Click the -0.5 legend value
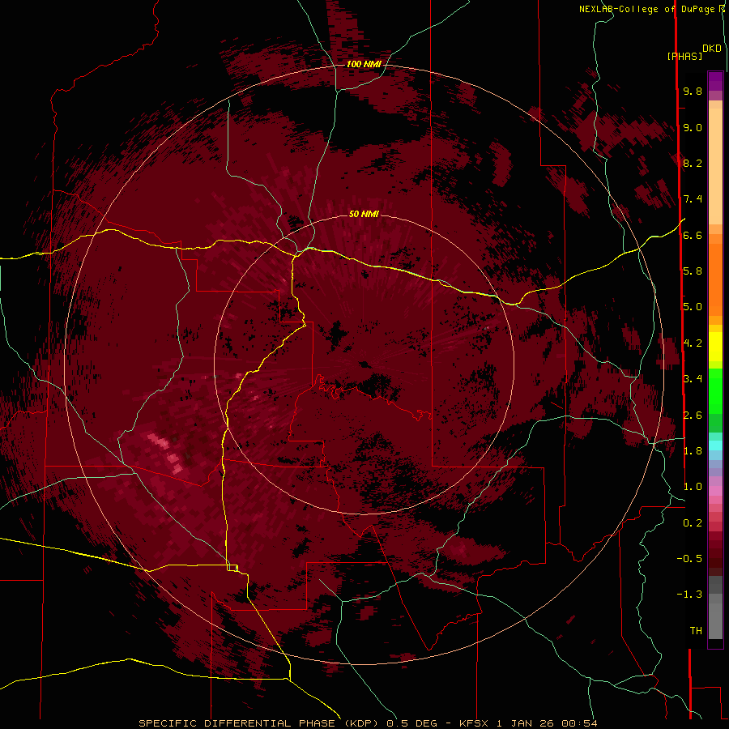The image size is (729, 729). [x=689, y=559]
